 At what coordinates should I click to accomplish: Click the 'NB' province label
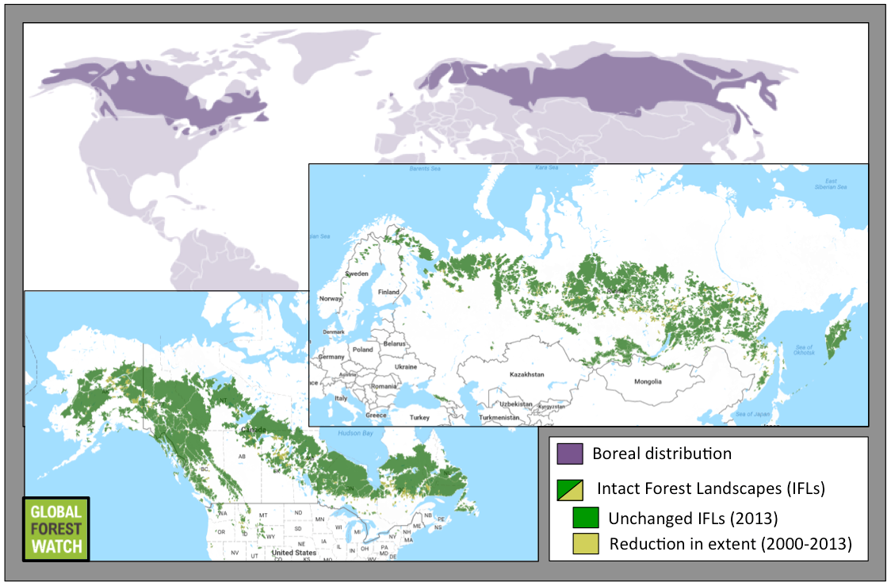(x=428, y=515)
